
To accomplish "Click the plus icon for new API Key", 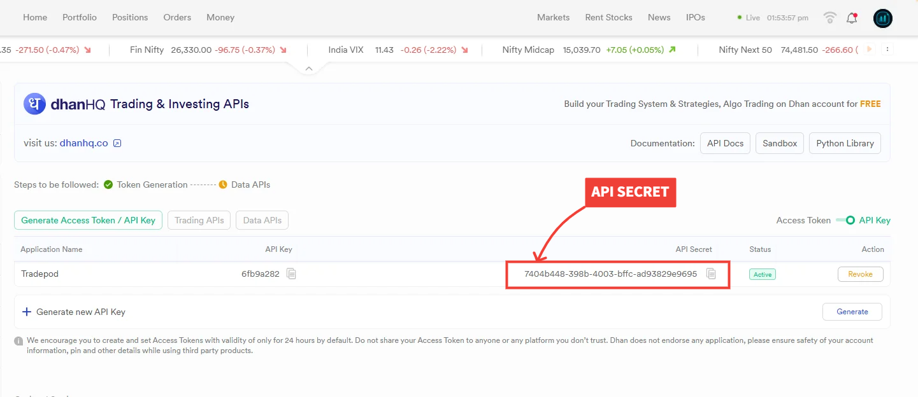I will click(27, 312).
